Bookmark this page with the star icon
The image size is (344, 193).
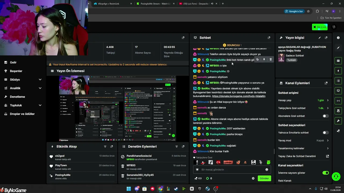coord(308,11)
